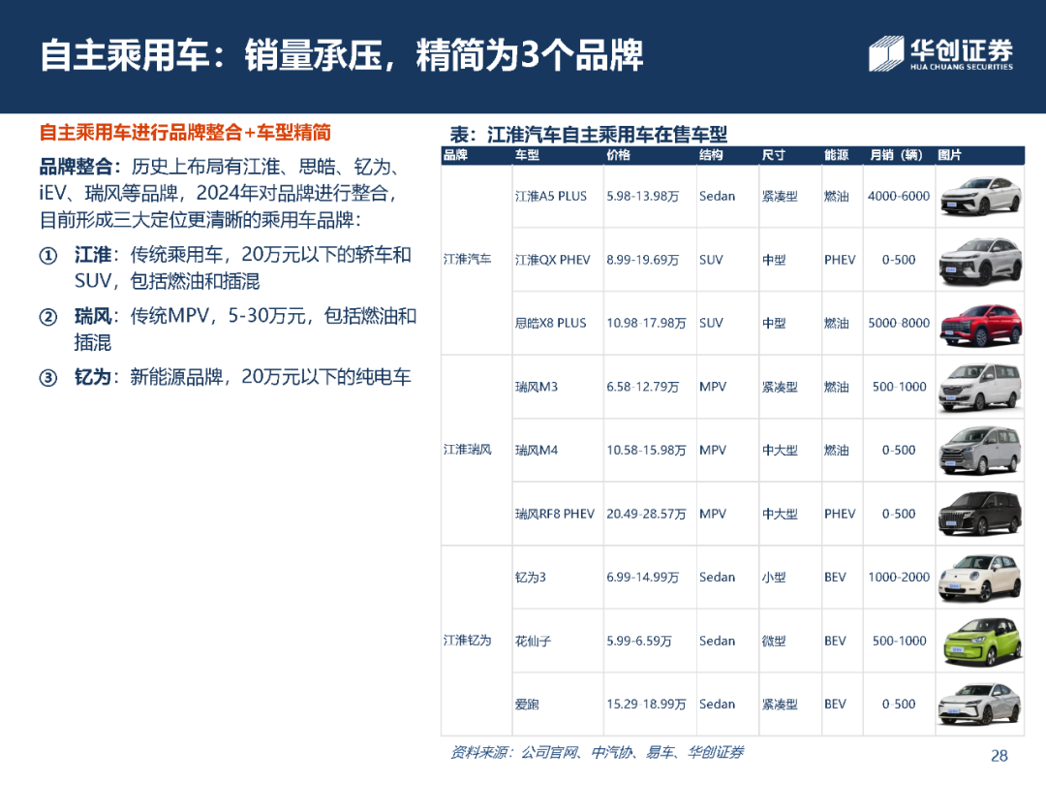Click the 资料来源 source citation line
Image resolution: width=1046 pixels, height=785 pixels.
coord(597,752)
